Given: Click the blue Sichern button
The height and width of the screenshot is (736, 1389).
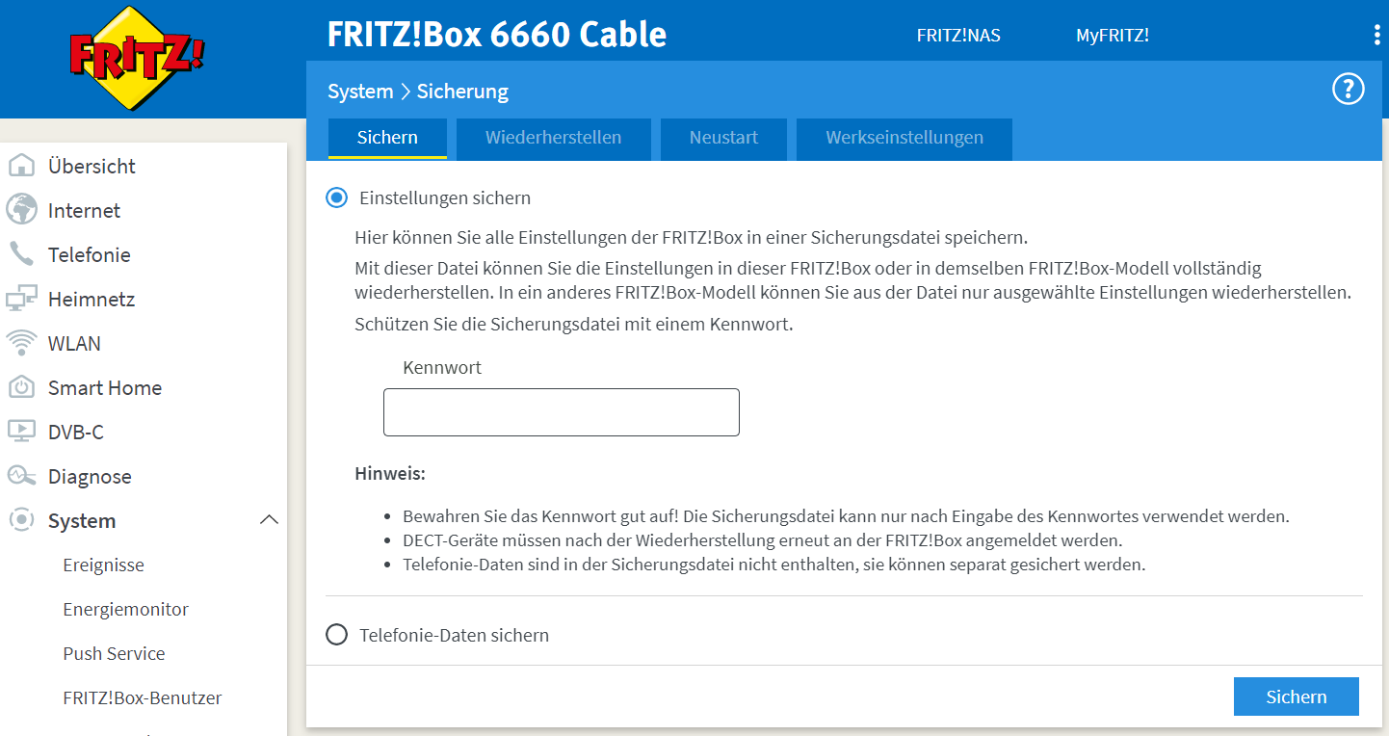Looking at the screenshot, I should click(x=1297, y=697).
